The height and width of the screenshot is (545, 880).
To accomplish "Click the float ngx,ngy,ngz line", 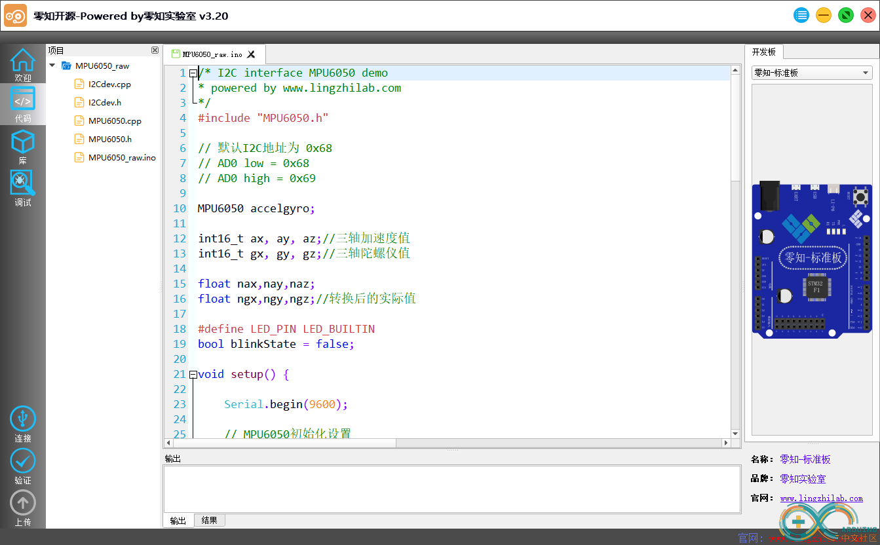I will pyautogui.click(x=307, y=299).
